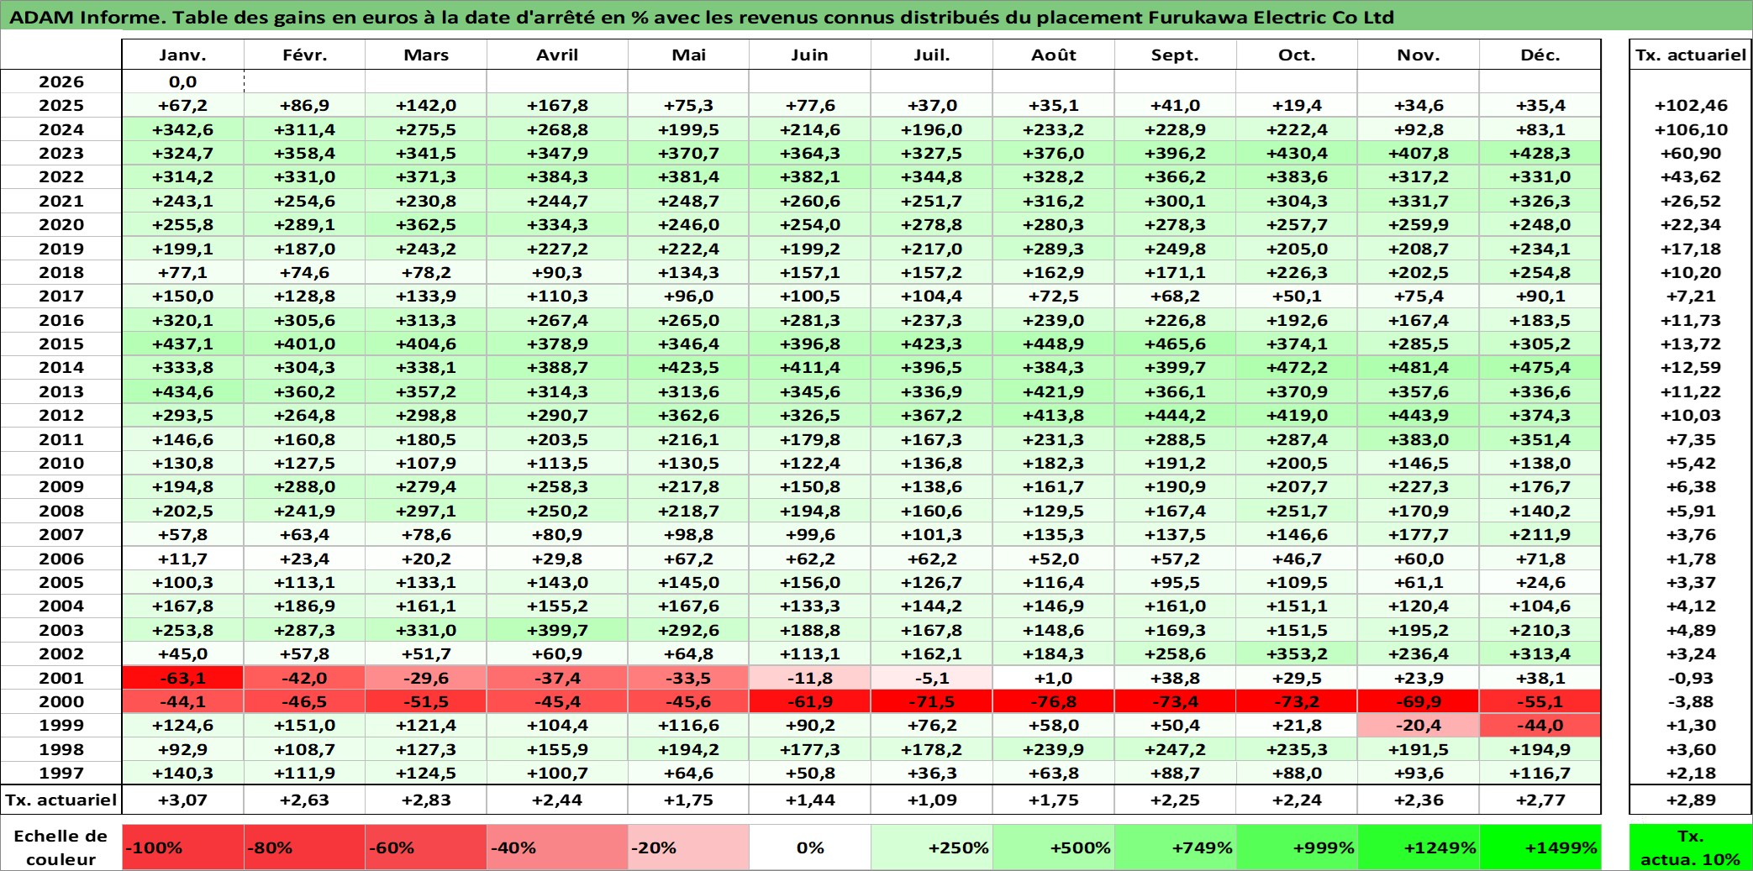Select the +500% color scale swatch
Screen dimensions: 1753x871
tap(1054, 847)
